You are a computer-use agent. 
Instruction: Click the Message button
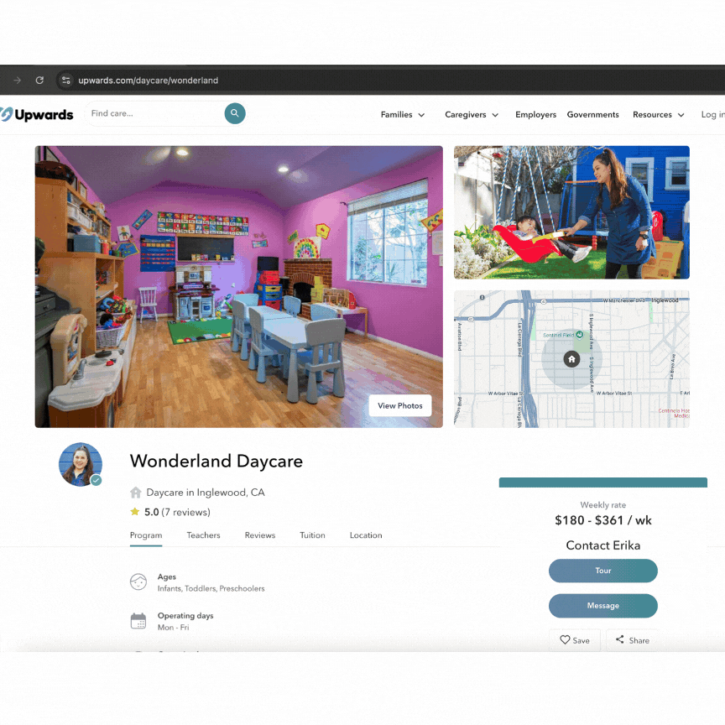pyautogui.click(x=603, y=606)
